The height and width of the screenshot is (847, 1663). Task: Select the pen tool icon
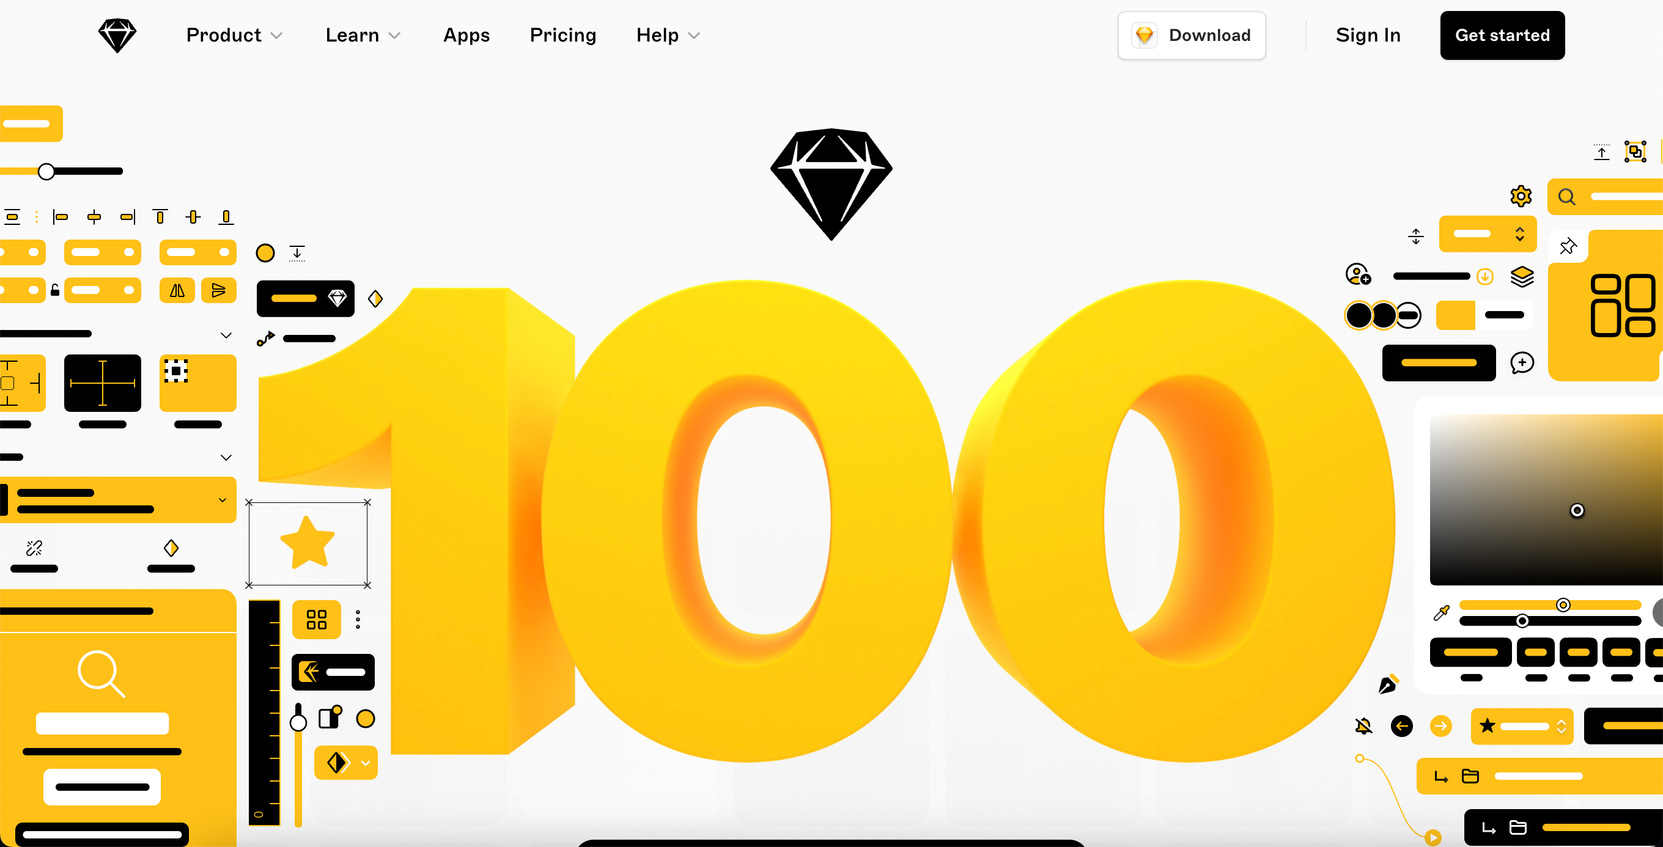tap(1388, 684)
